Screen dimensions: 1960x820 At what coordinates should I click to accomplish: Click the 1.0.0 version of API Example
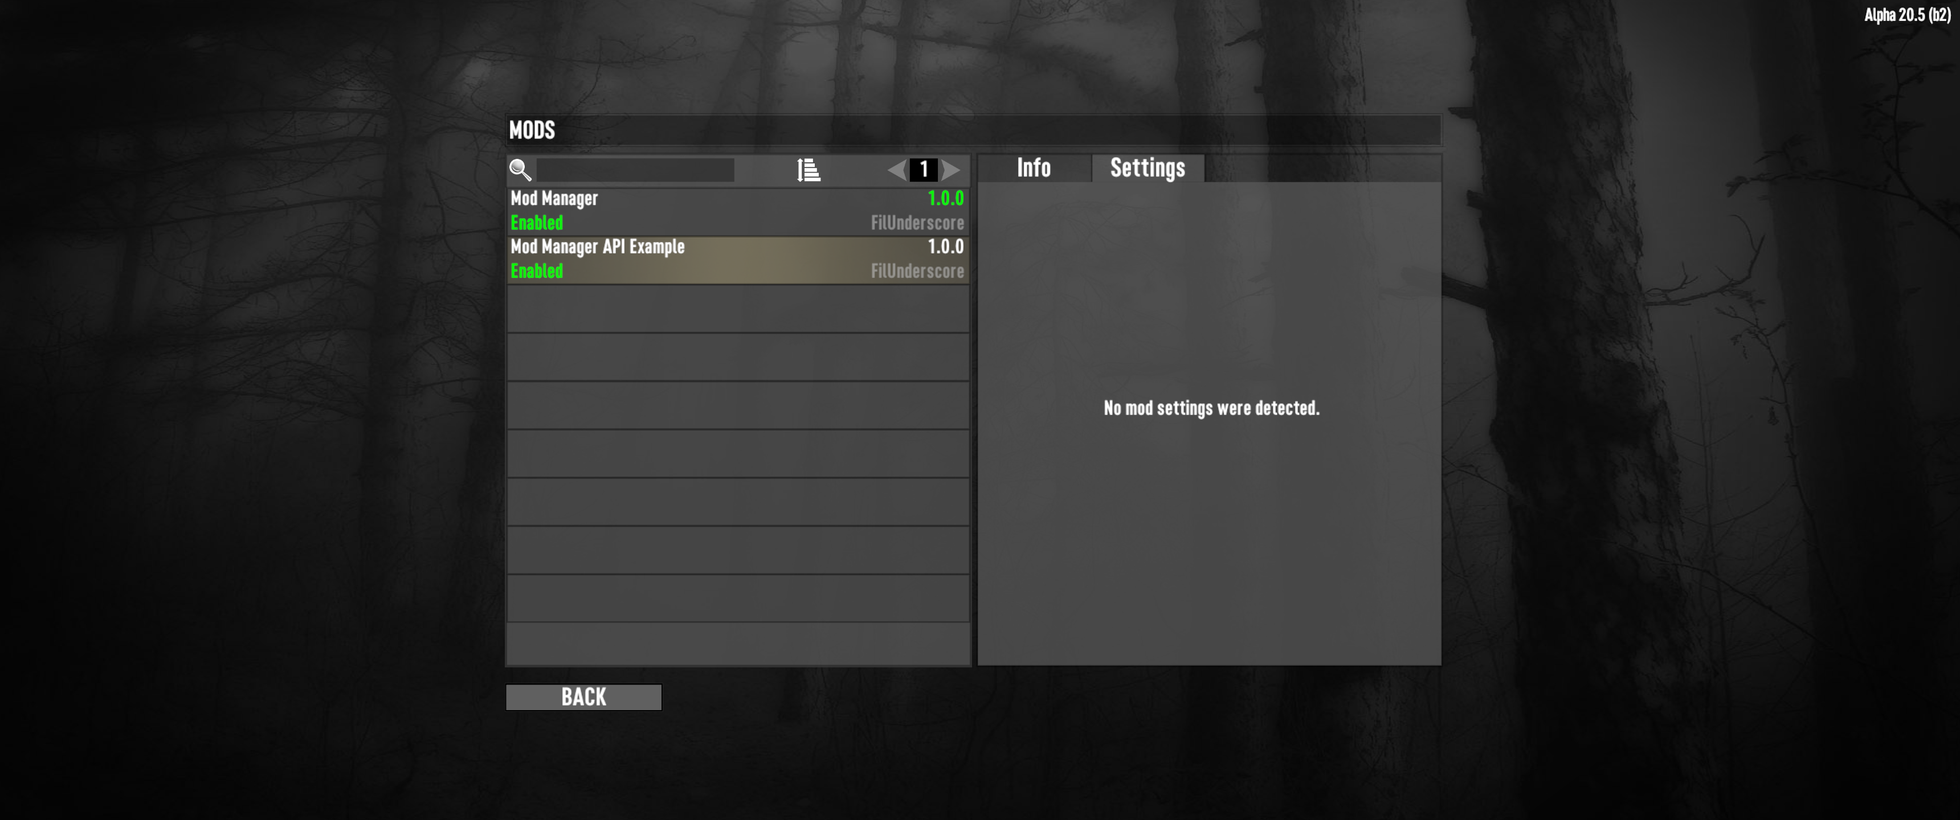(x=946, y=247)
